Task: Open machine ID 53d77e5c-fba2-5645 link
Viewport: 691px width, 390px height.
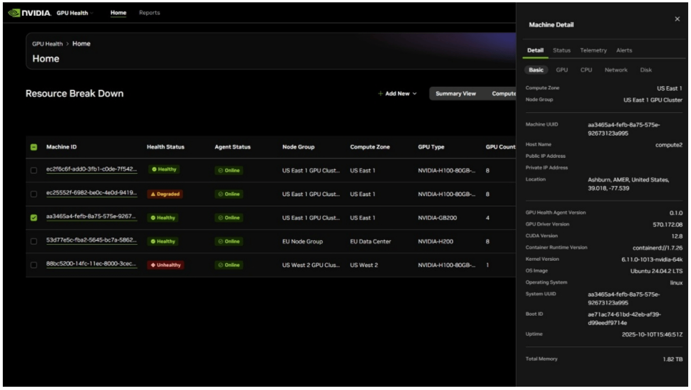Action: coord(92,241)
